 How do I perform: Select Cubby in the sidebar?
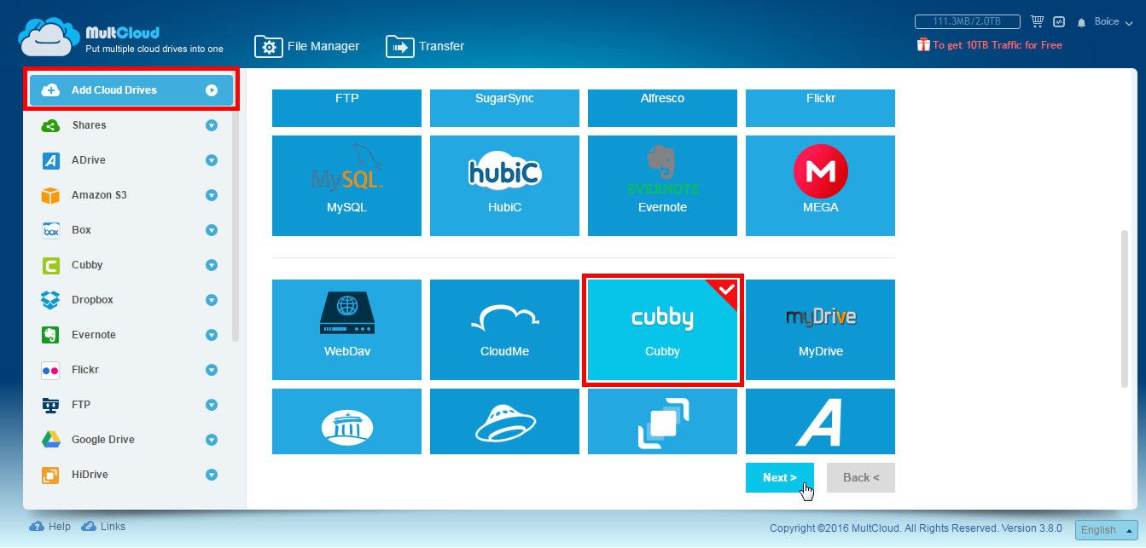(87, 265)
